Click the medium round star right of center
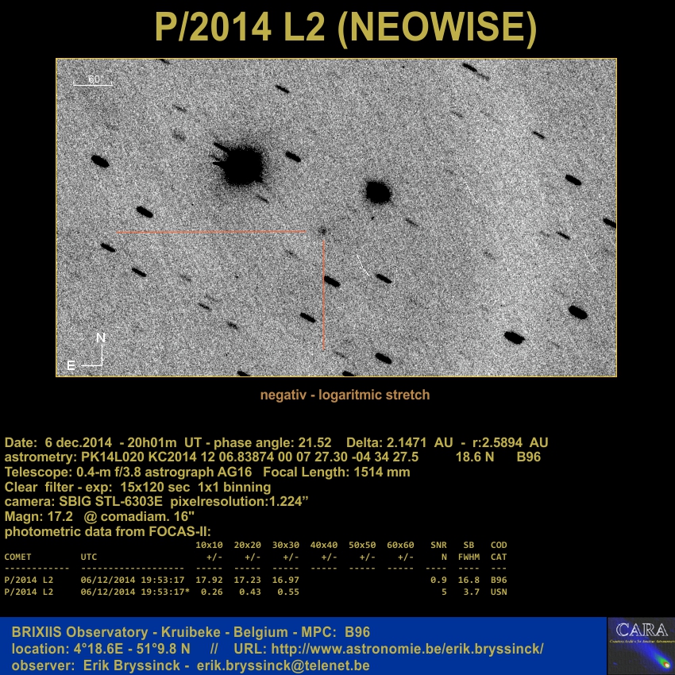Screen dimensions: 675x675 [378, 191]
